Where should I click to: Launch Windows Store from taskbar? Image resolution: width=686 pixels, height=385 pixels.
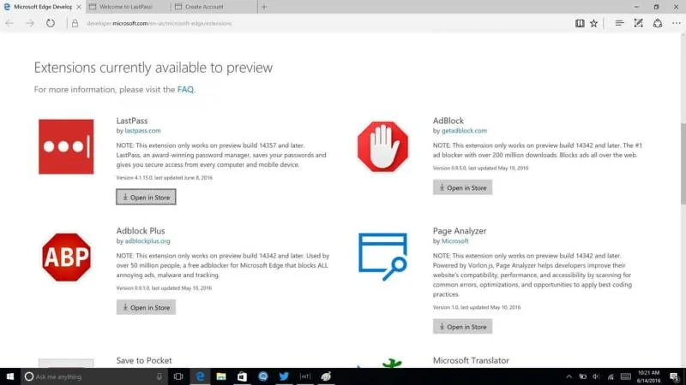[242, 376]
